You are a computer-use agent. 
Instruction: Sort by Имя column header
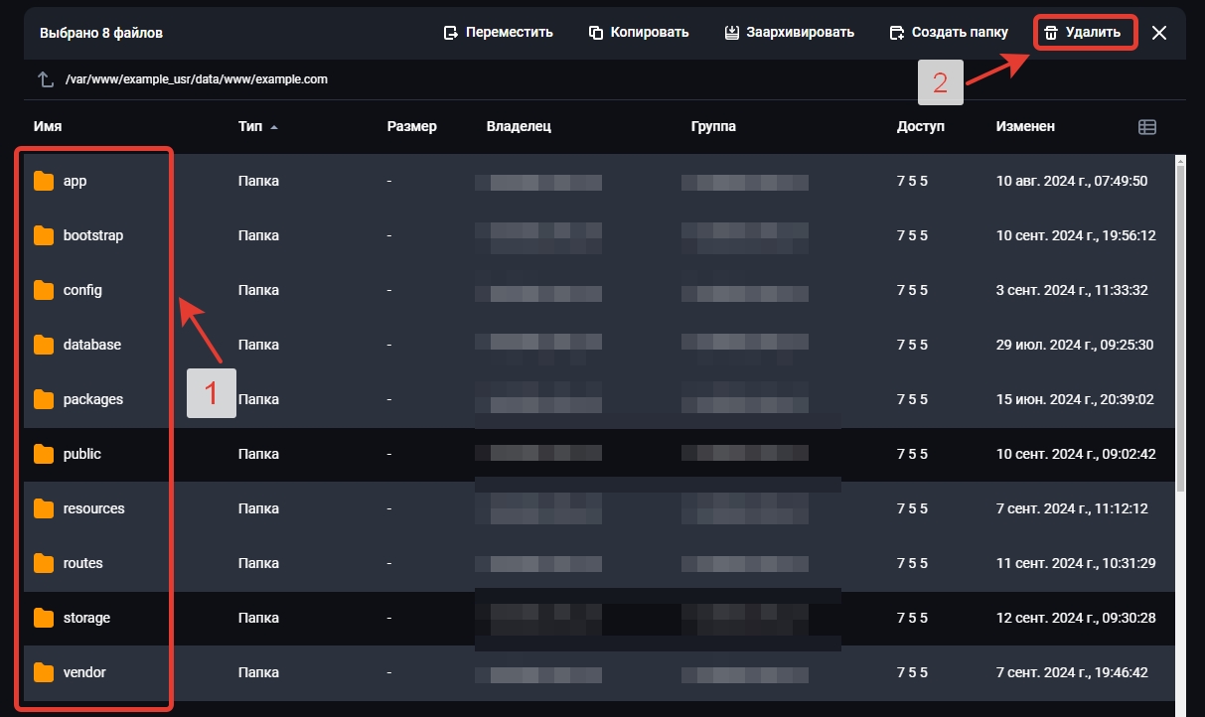[48, 127]
